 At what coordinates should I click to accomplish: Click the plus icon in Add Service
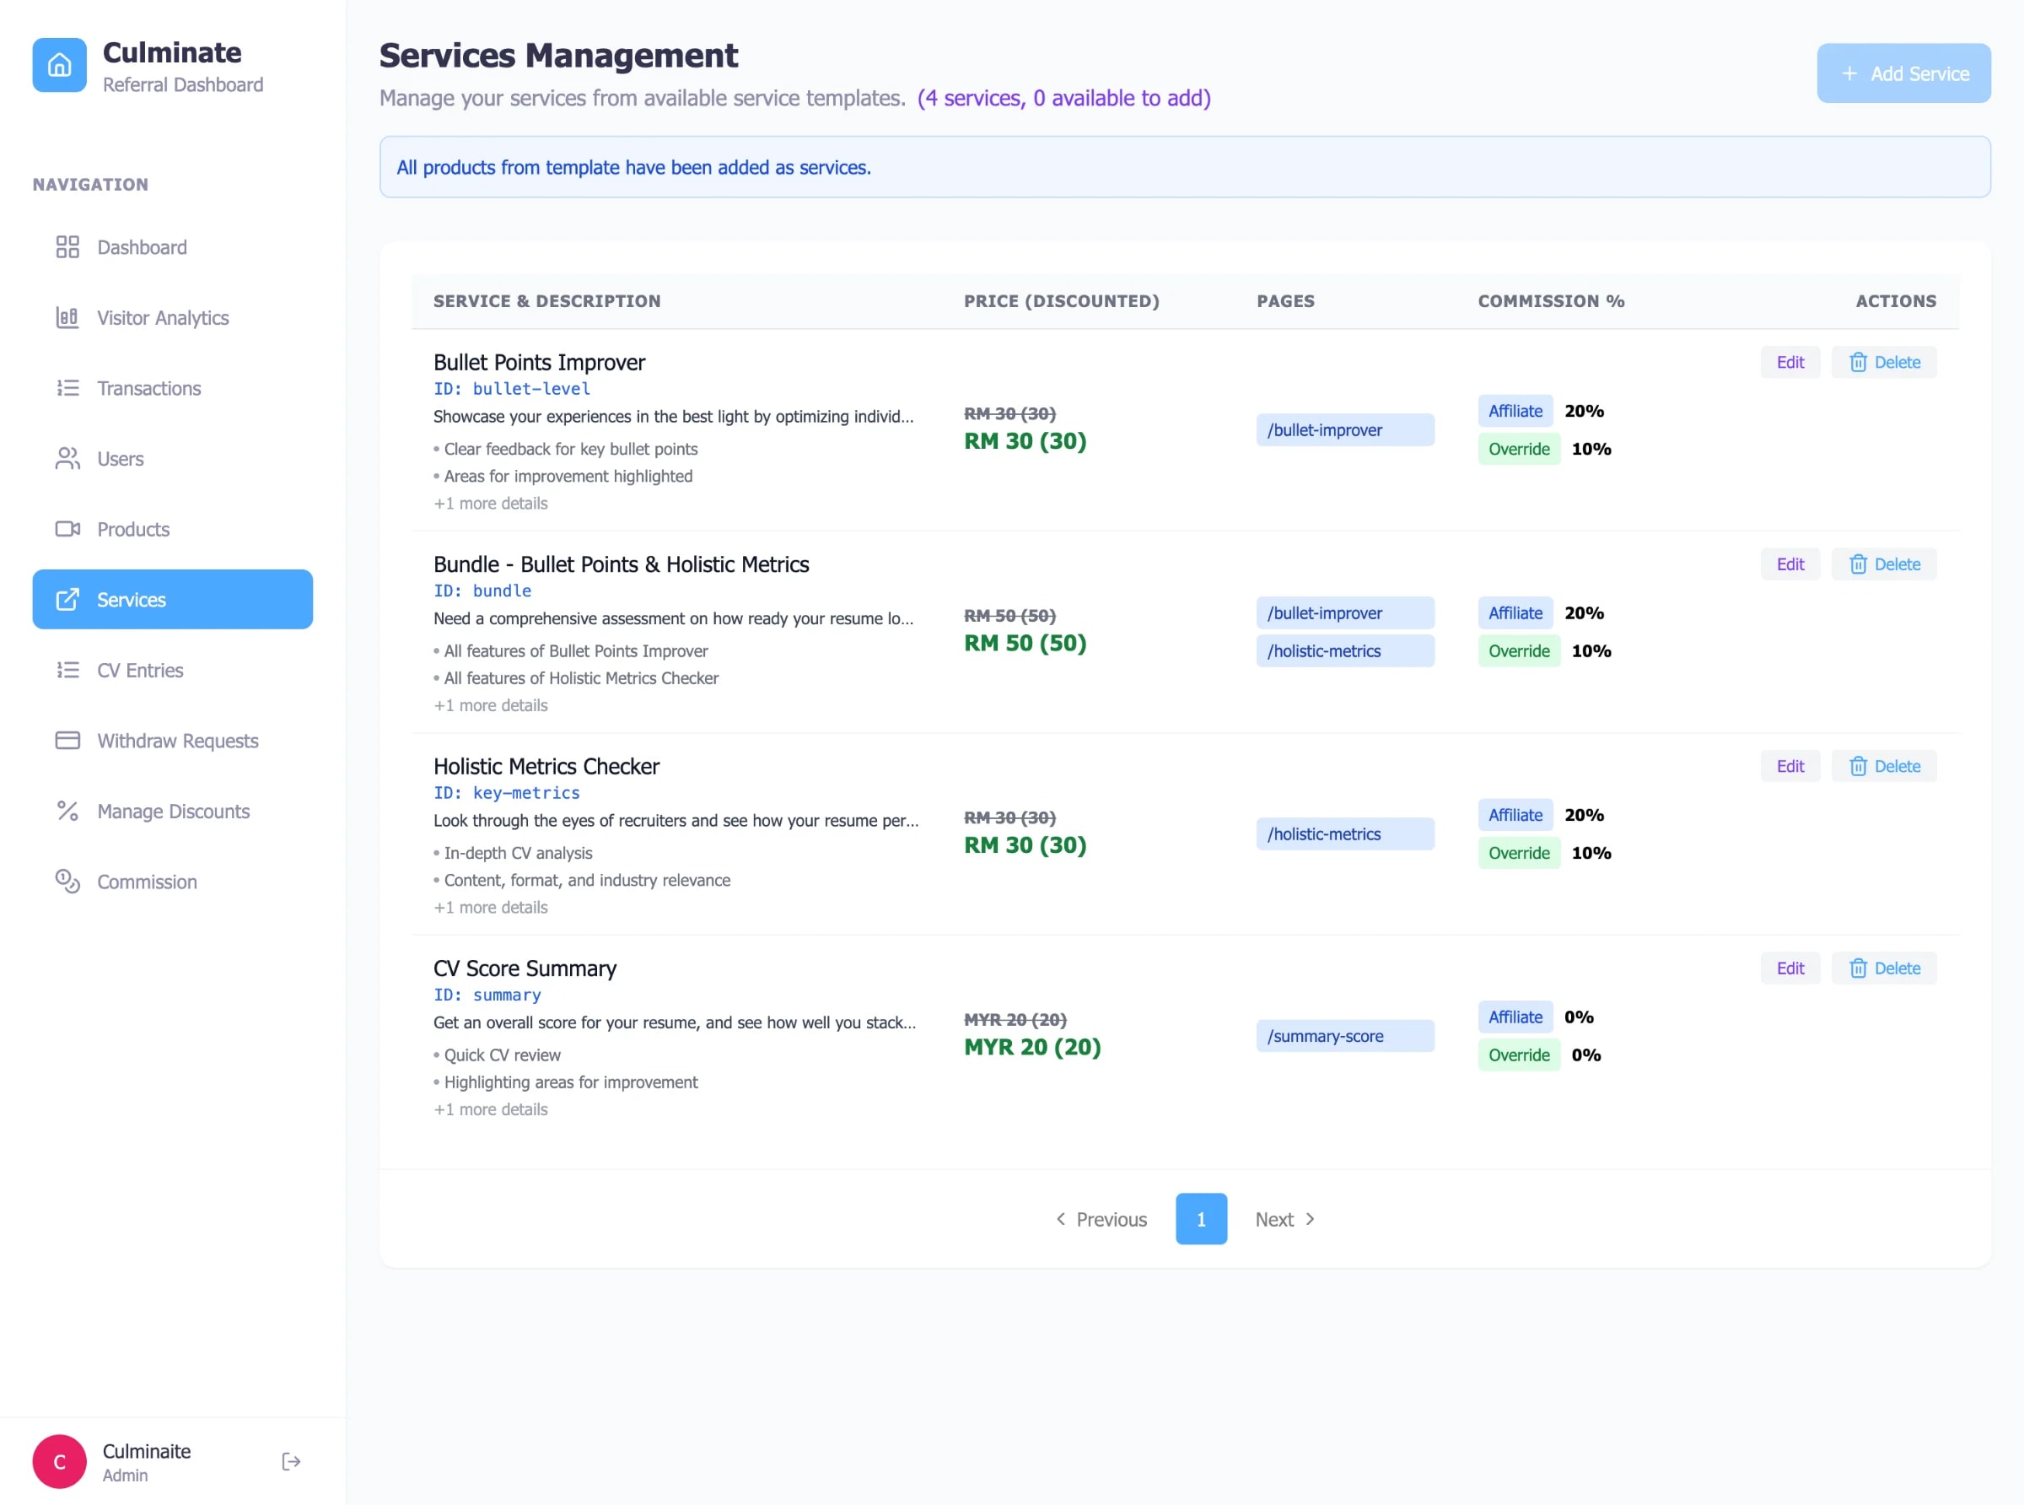click(1849, 73)
